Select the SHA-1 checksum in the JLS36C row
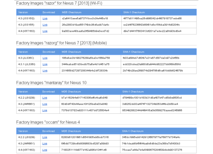Viewport: 213px width, 154px height. click(151, 58)
